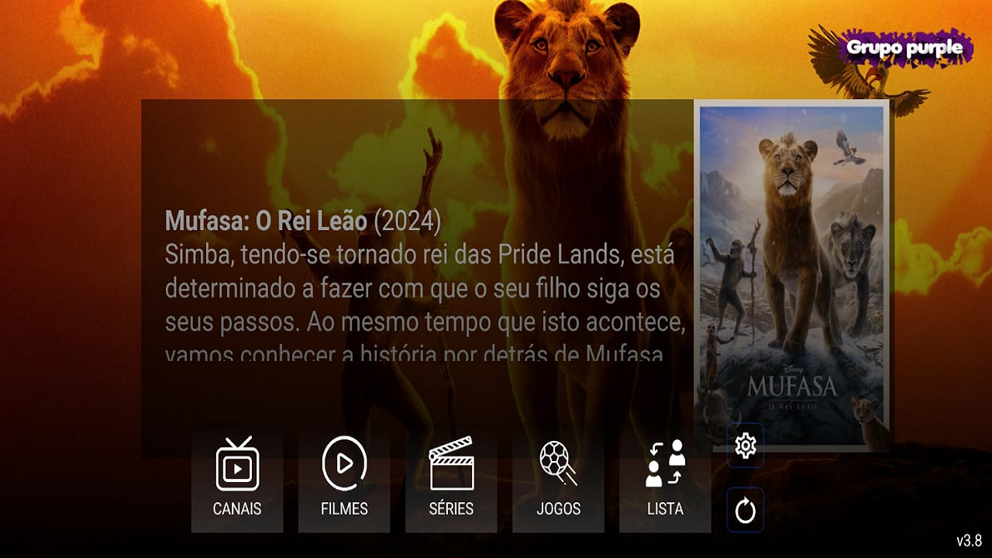Click the title Mufasa: O Rei Leão
Screen dimensions: 992x558
point(266,222)
